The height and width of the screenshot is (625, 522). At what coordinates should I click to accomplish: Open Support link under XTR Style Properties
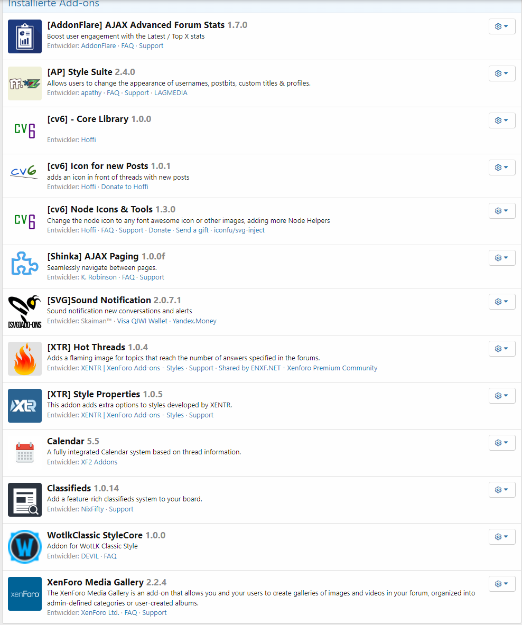(201, 415)
